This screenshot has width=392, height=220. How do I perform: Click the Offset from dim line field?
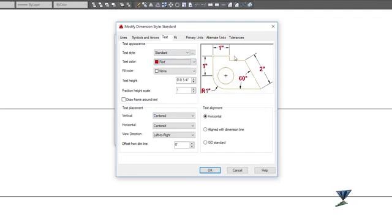(x=182, y=145)
